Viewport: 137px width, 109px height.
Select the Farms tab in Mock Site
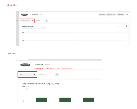[x=41, y=14]
